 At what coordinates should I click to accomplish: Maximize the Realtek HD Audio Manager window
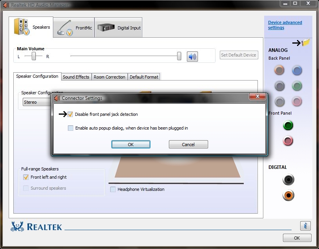[x=295, y=4]
